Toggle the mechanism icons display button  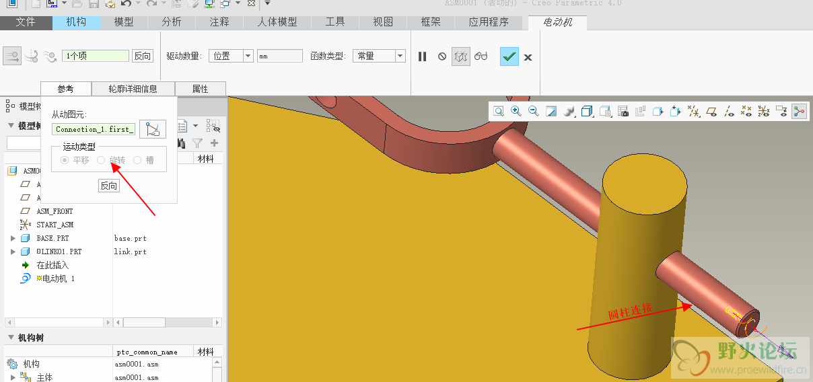click(799, 112)
